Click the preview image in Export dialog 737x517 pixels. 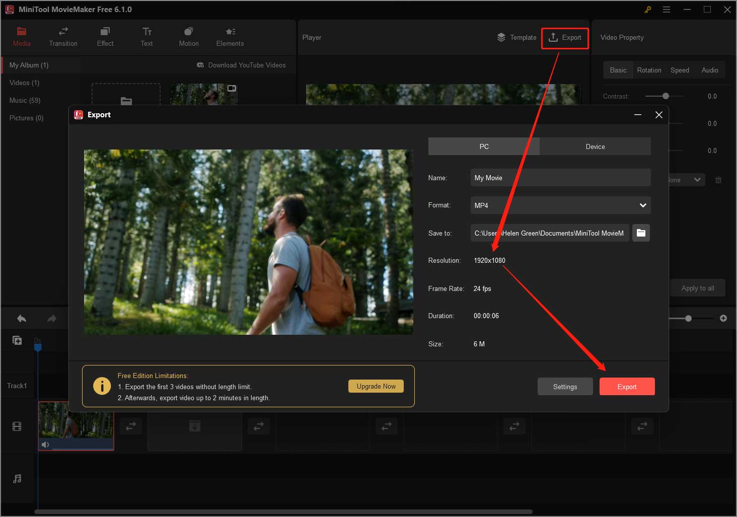248,242
